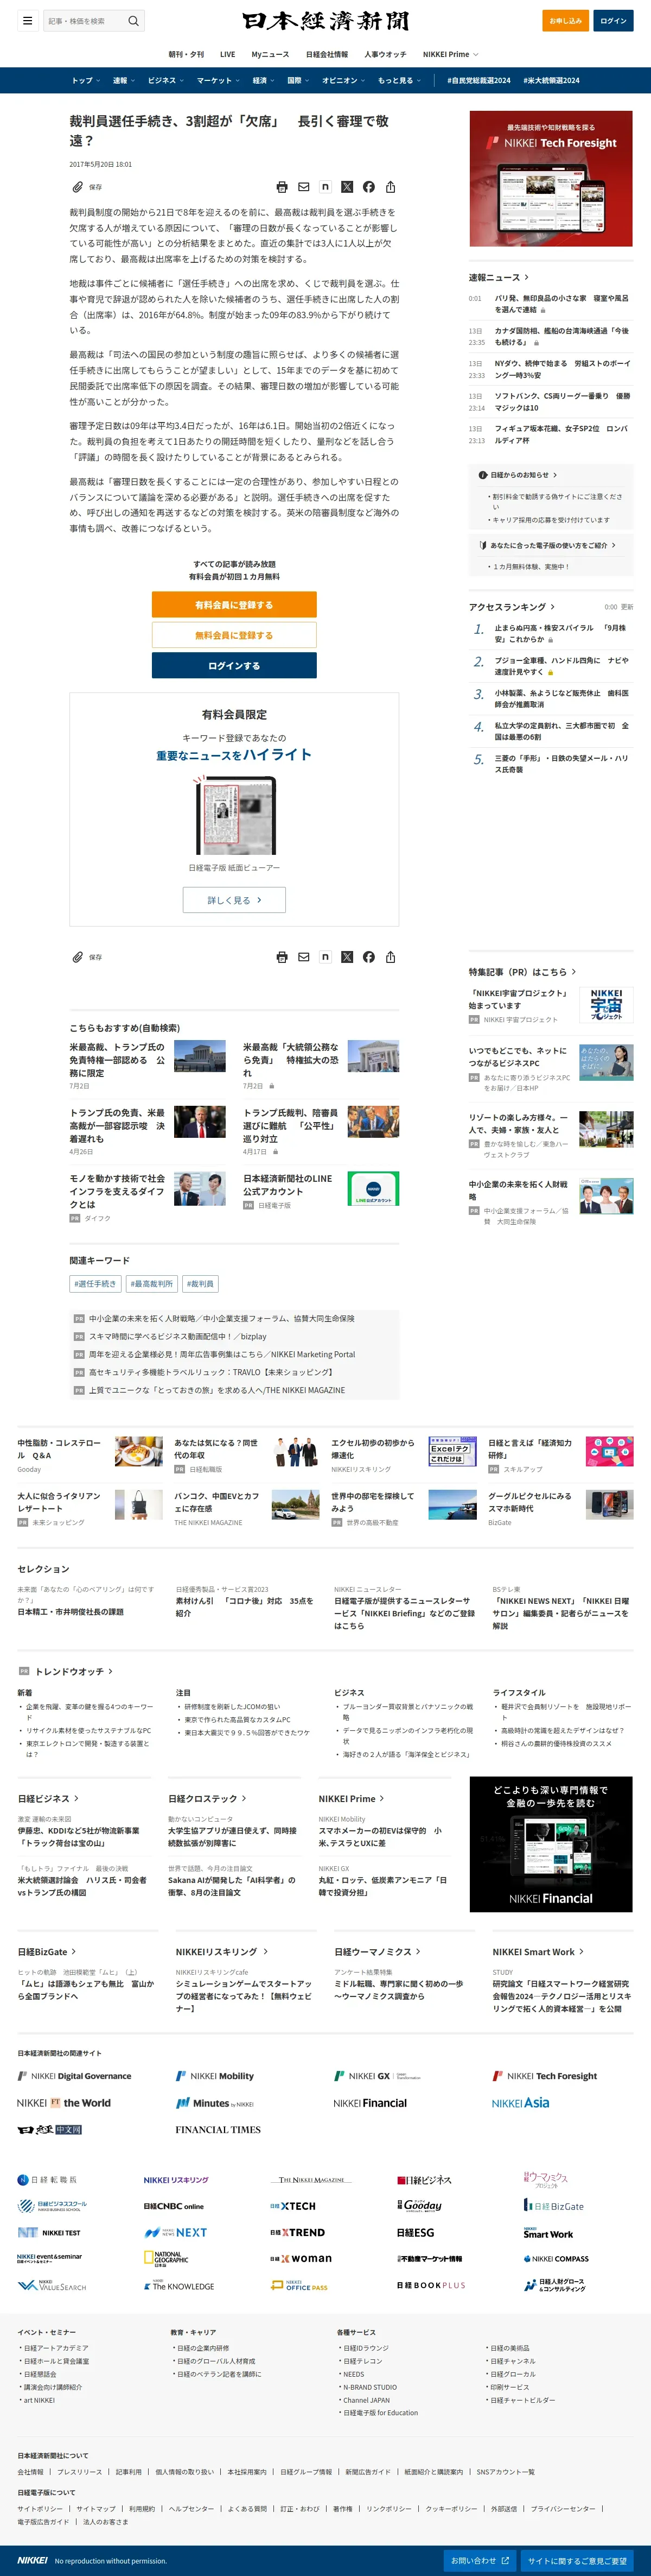Screen dimensions: 651x2576
Task: Click print icon below the article body
Action: pos(282,957)
